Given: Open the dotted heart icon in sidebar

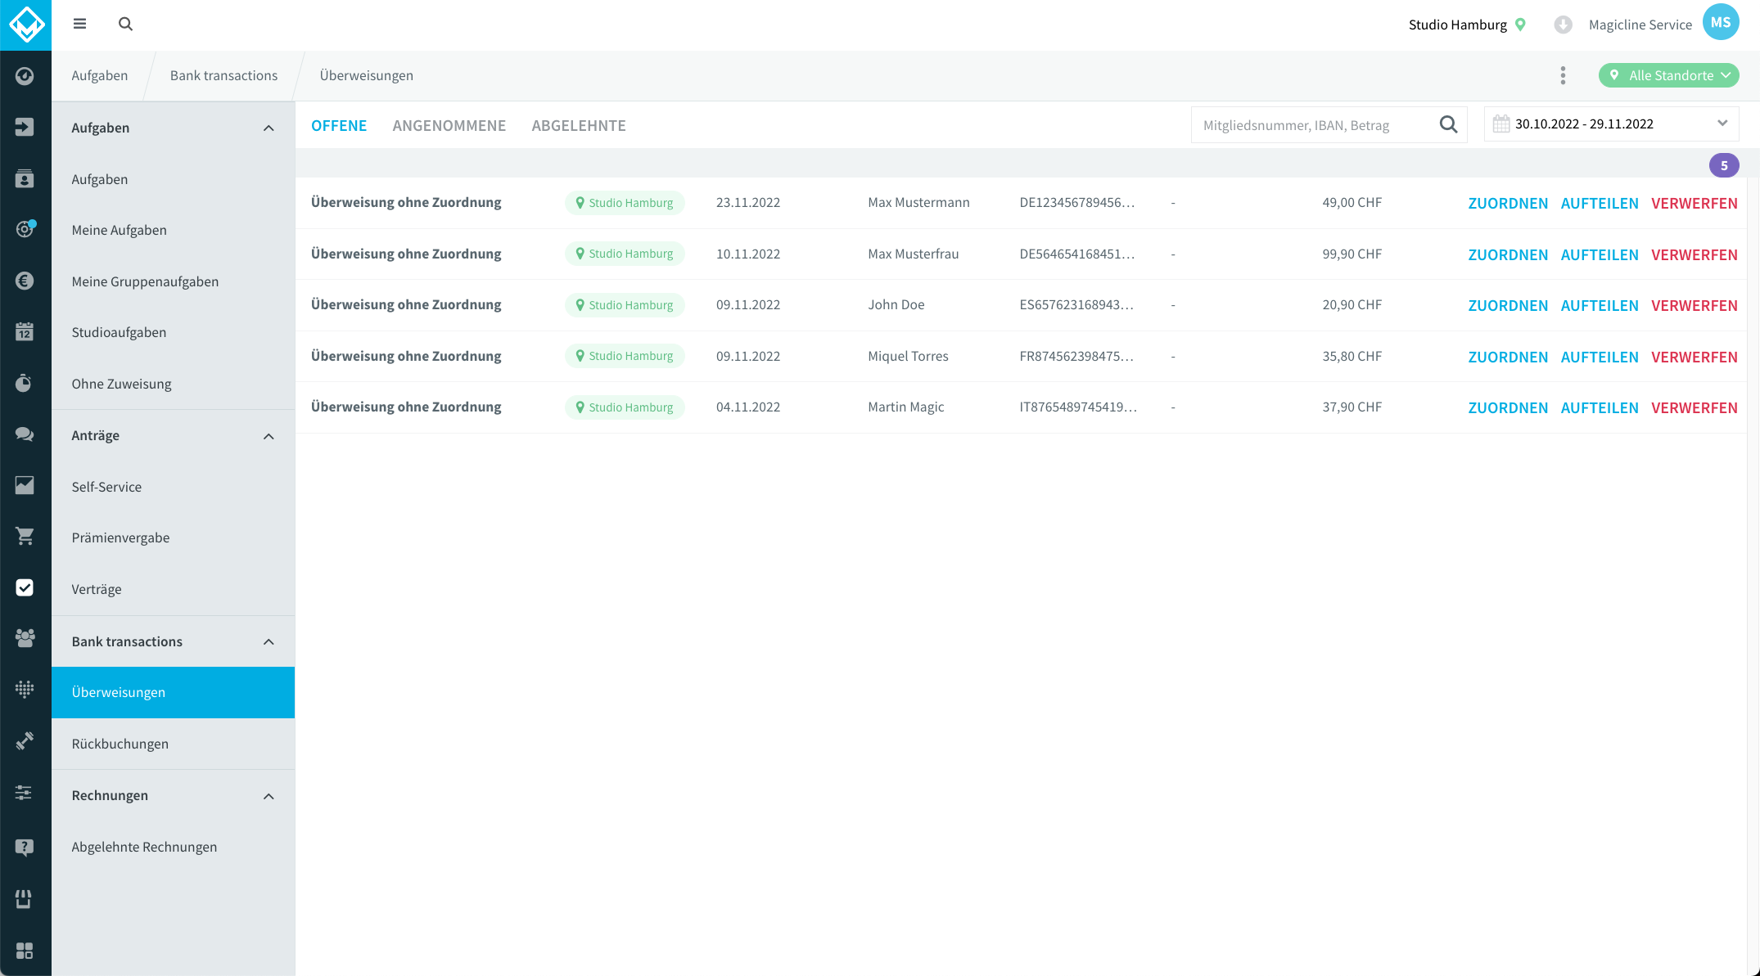Looking at the screenshot, I should (x=25, y=690).
